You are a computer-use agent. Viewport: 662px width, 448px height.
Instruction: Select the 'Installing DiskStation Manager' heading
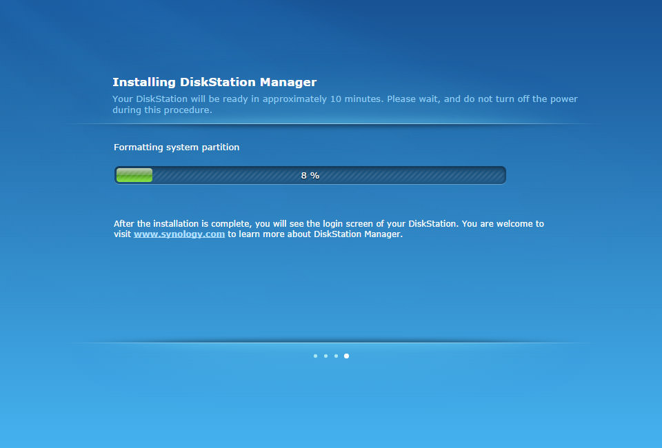pos(214,82)
